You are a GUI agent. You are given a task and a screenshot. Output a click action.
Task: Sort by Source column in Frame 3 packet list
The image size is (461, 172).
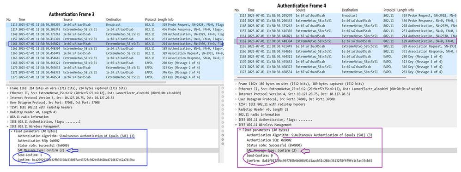(68, 19)
